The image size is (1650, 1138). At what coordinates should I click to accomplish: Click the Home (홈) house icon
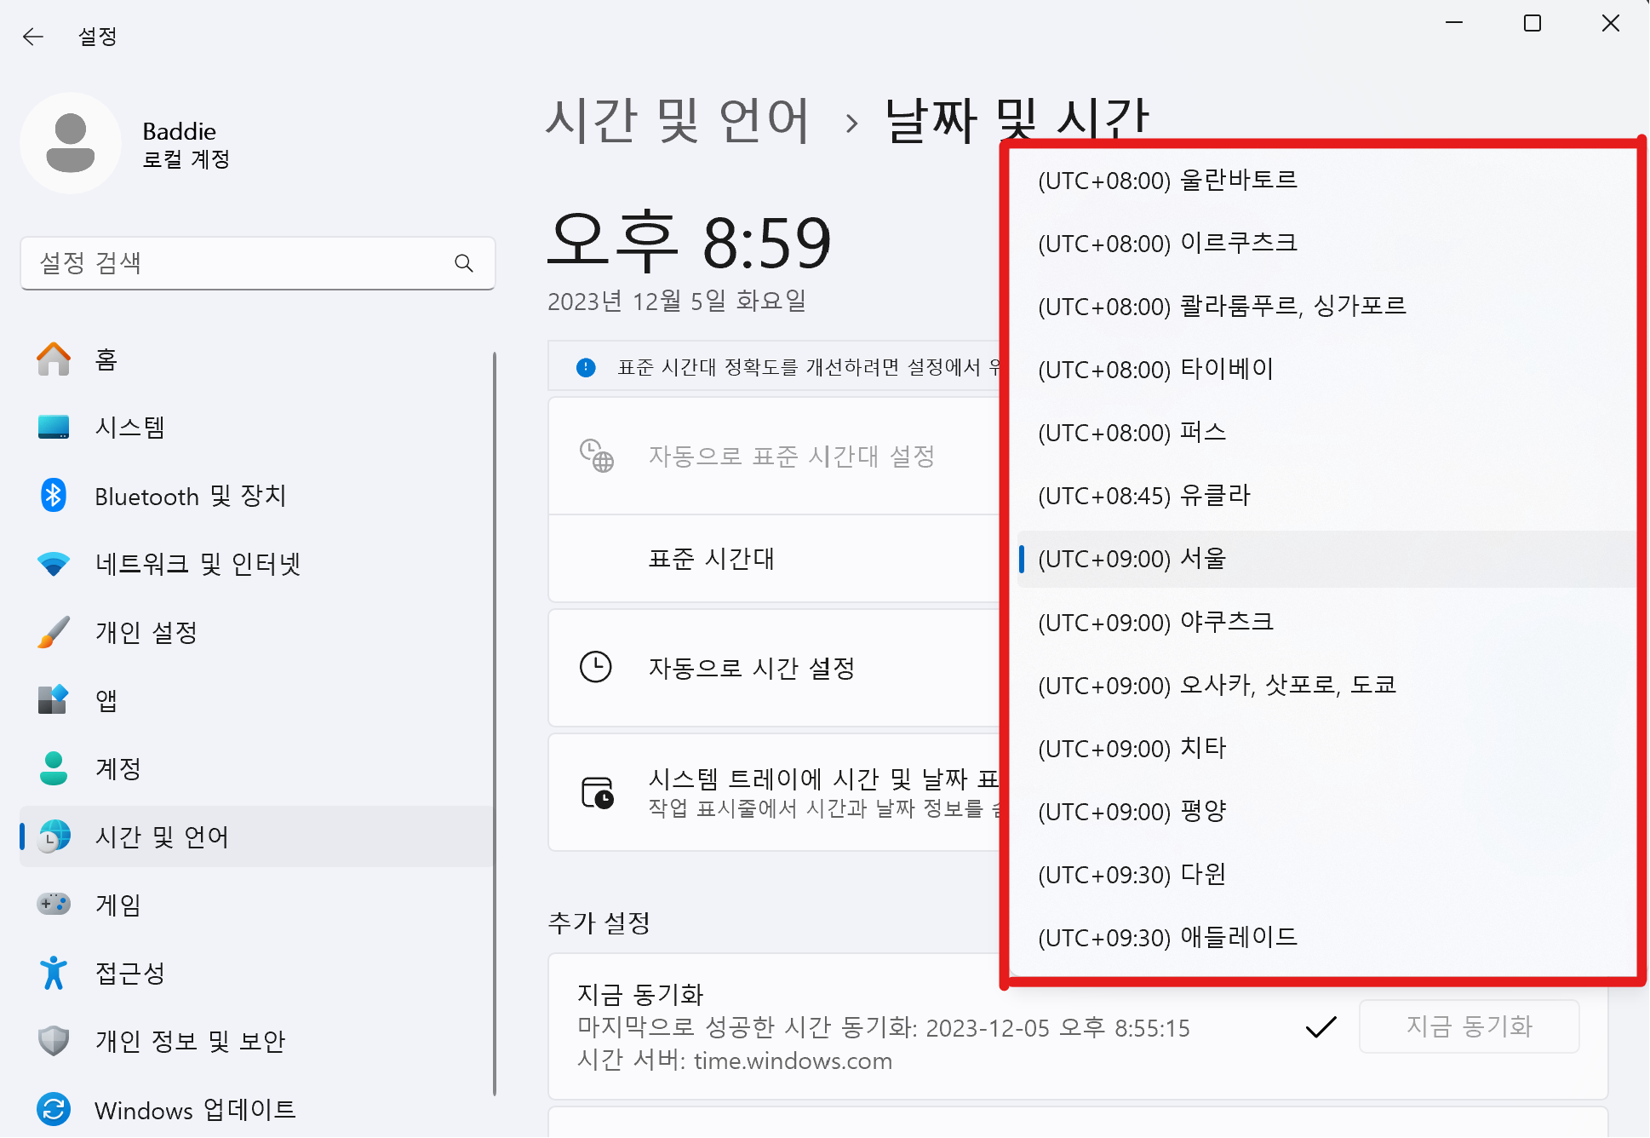click(x=54, y=359)
